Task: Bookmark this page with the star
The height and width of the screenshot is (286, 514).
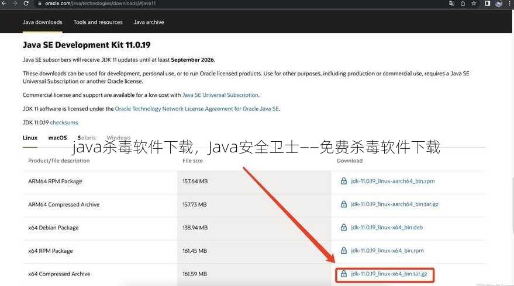Action: point(474,4)
